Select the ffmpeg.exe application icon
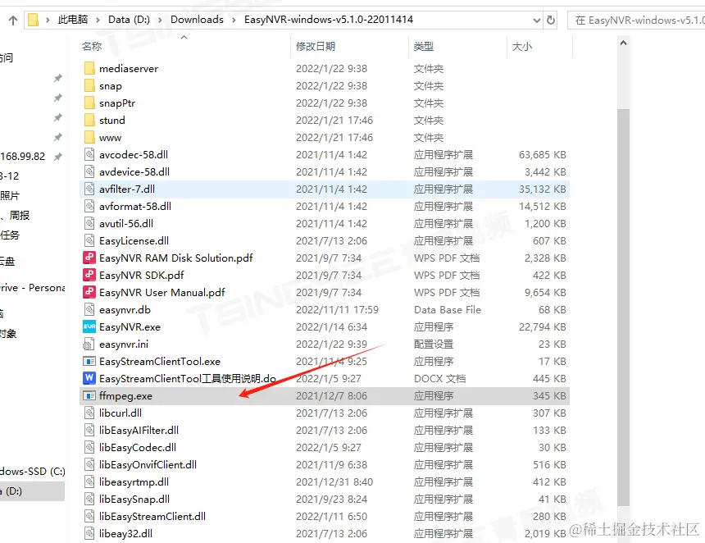Viewport: 705px width, 543px height. 89,396
